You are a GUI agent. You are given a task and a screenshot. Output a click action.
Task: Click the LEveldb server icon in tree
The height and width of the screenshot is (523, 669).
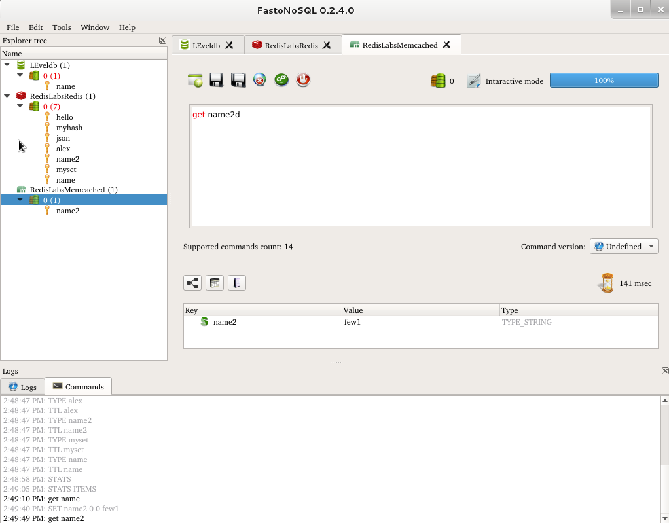(x=21, y=65)
